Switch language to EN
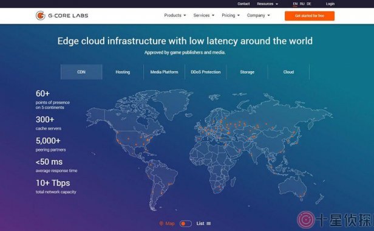 (x=295, y=4)
